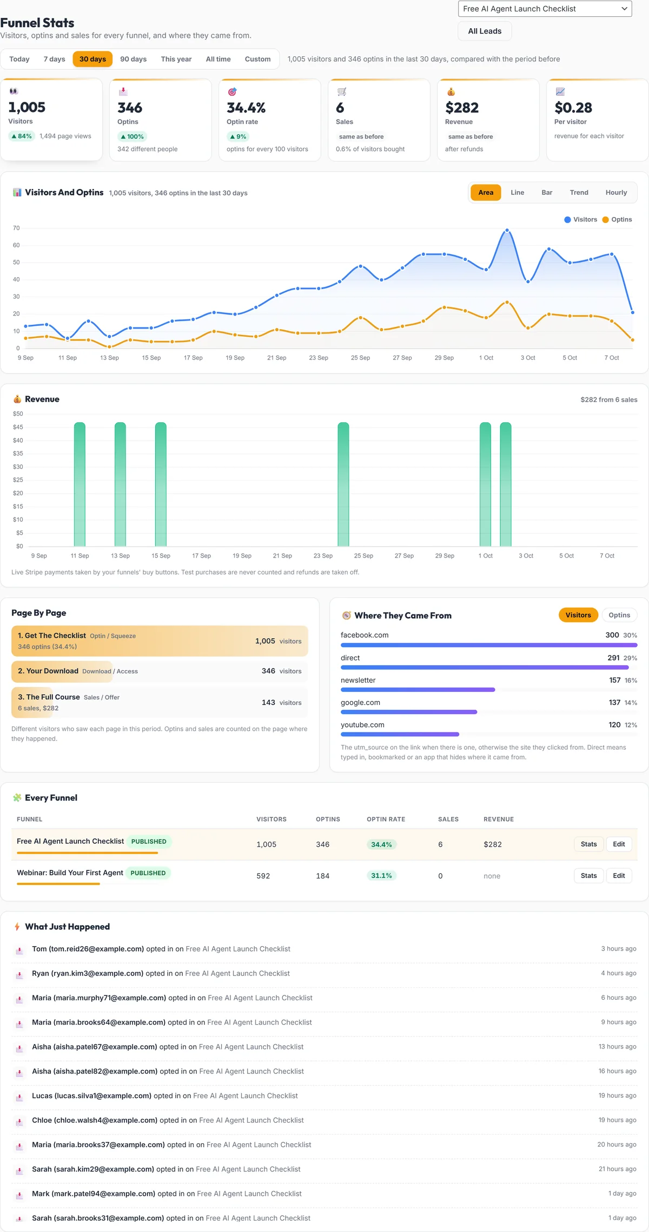Click the Webinar: Build Your First Agent funnel name
Screen dimensions: 649x1232
[x=70, y=873]
